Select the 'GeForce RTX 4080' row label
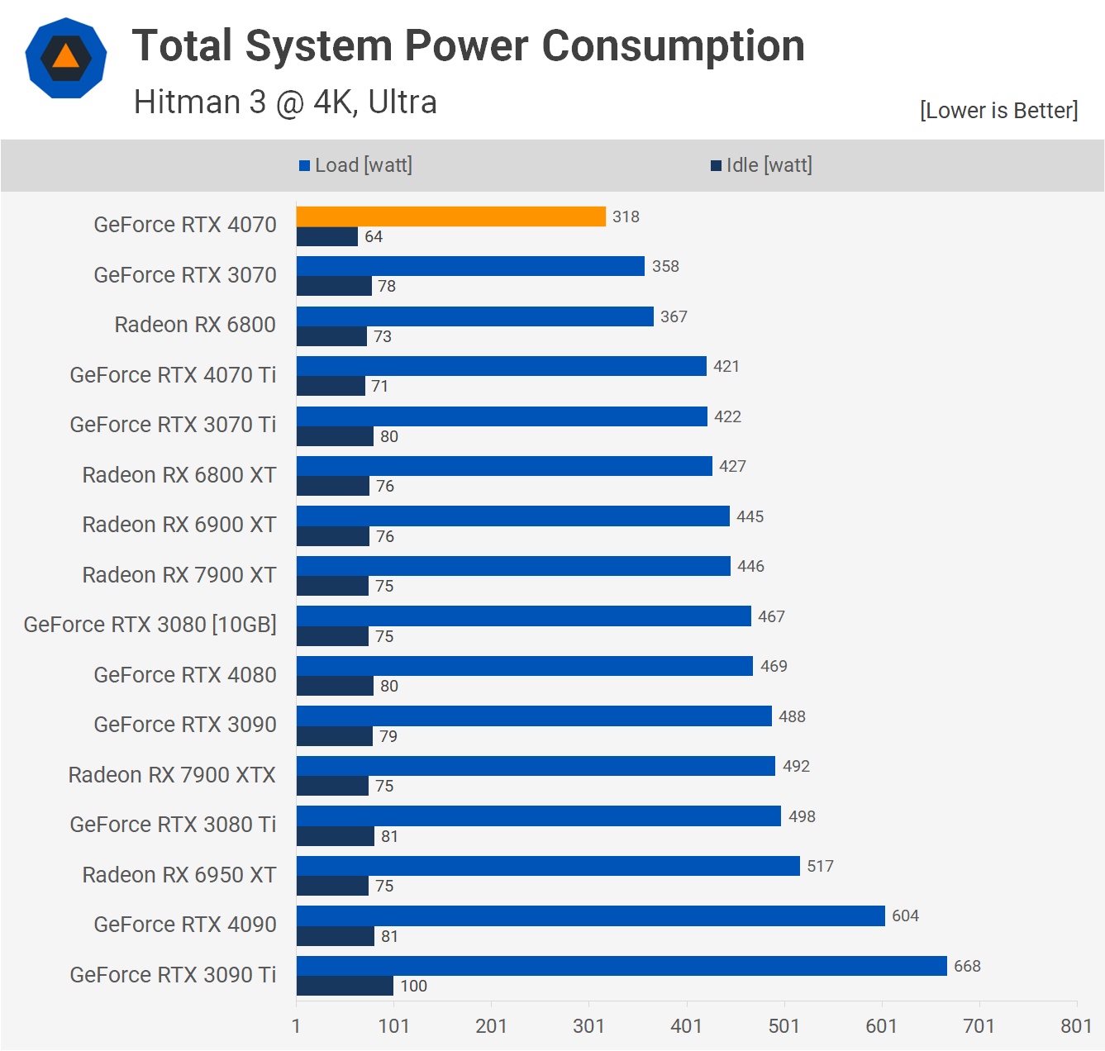The height and width of the screenshot is (1051, 1105). [185, 675]
